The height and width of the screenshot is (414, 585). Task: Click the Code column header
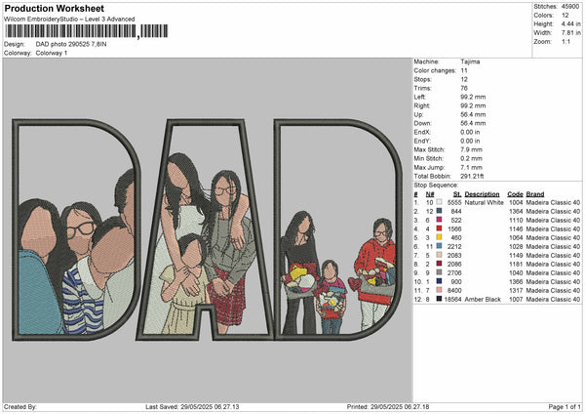coord(515,194)
